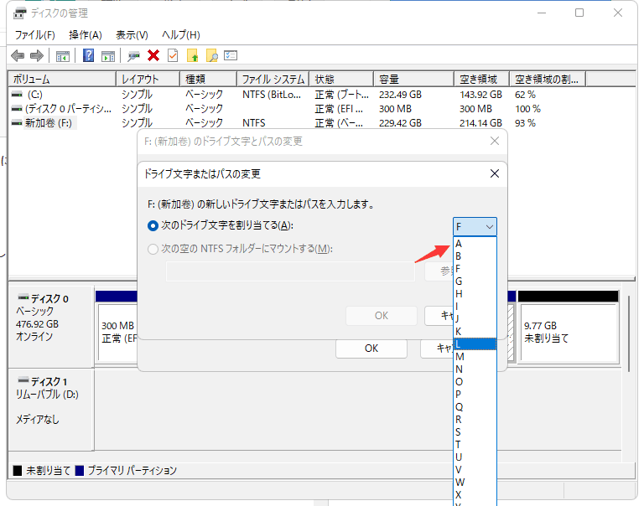Choose highlighted drive letter L
Image resolution: width=644 pixels, height=506 pixels.
tap(475, 344)
